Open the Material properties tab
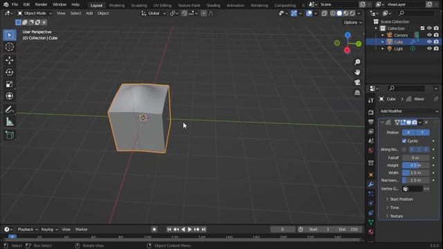This screenshot has height=249, width=443. point(371,232)
